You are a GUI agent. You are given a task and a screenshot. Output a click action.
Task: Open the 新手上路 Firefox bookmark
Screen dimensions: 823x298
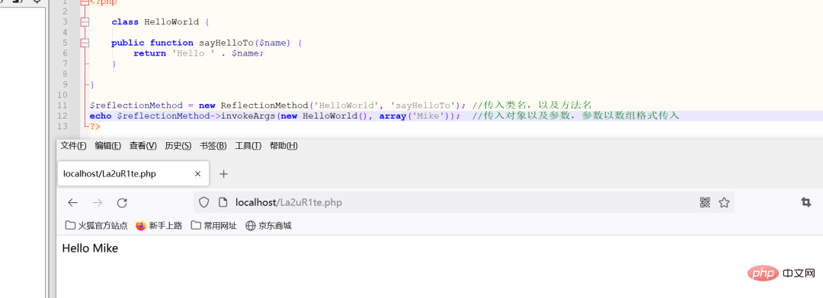159,226
